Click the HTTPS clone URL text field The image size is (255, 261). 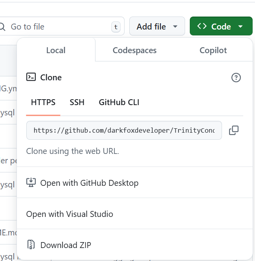tap(124, 130)
